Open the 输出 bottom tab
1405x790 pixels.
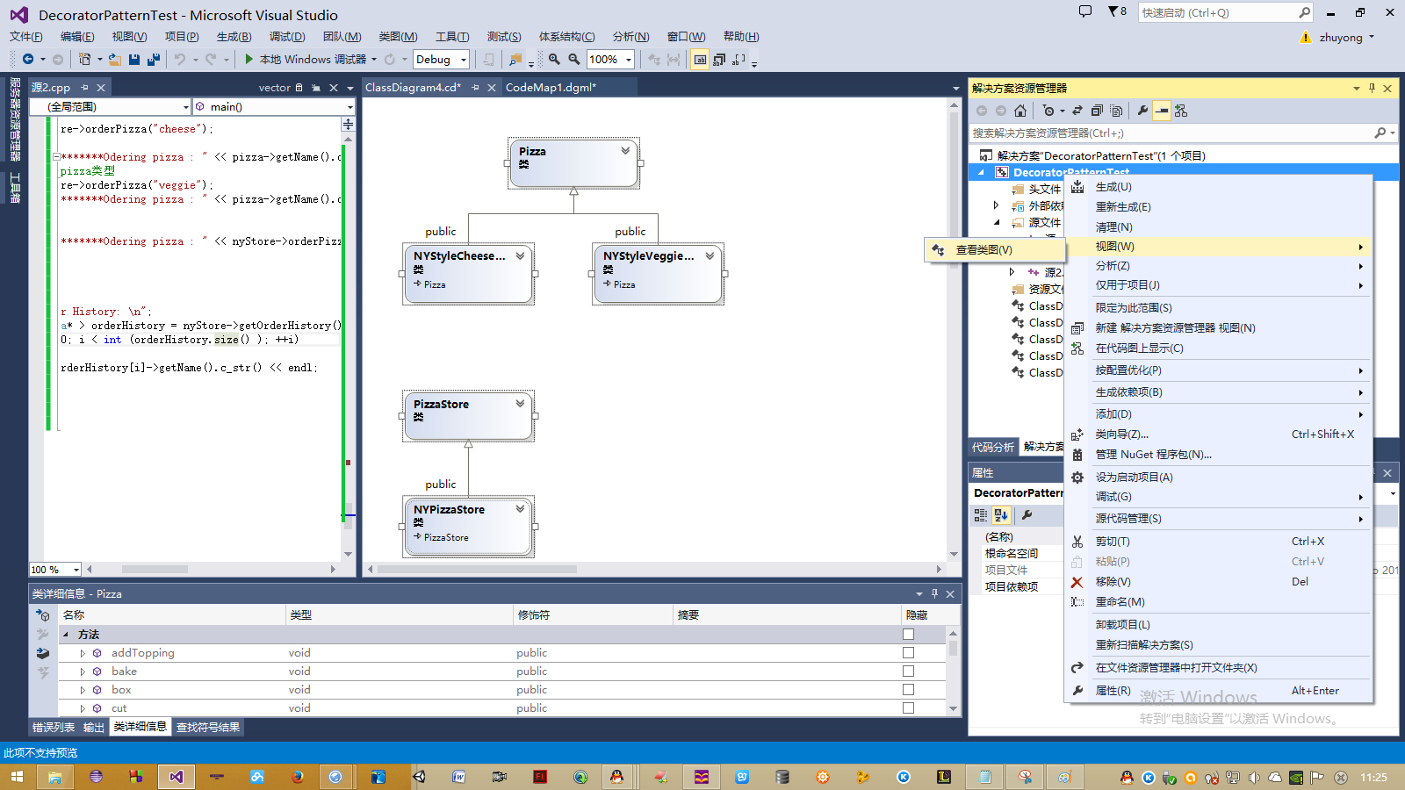94,727
